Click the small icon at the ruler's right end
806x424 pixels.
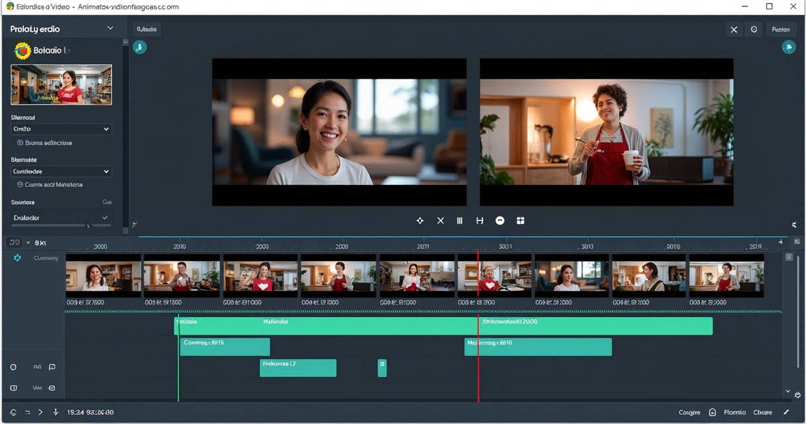pyautogui.click(x=797, y=242)
